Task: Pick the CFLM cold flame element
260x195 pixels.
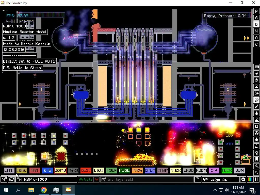Action: pyautogui.click(x=150, y=170)
